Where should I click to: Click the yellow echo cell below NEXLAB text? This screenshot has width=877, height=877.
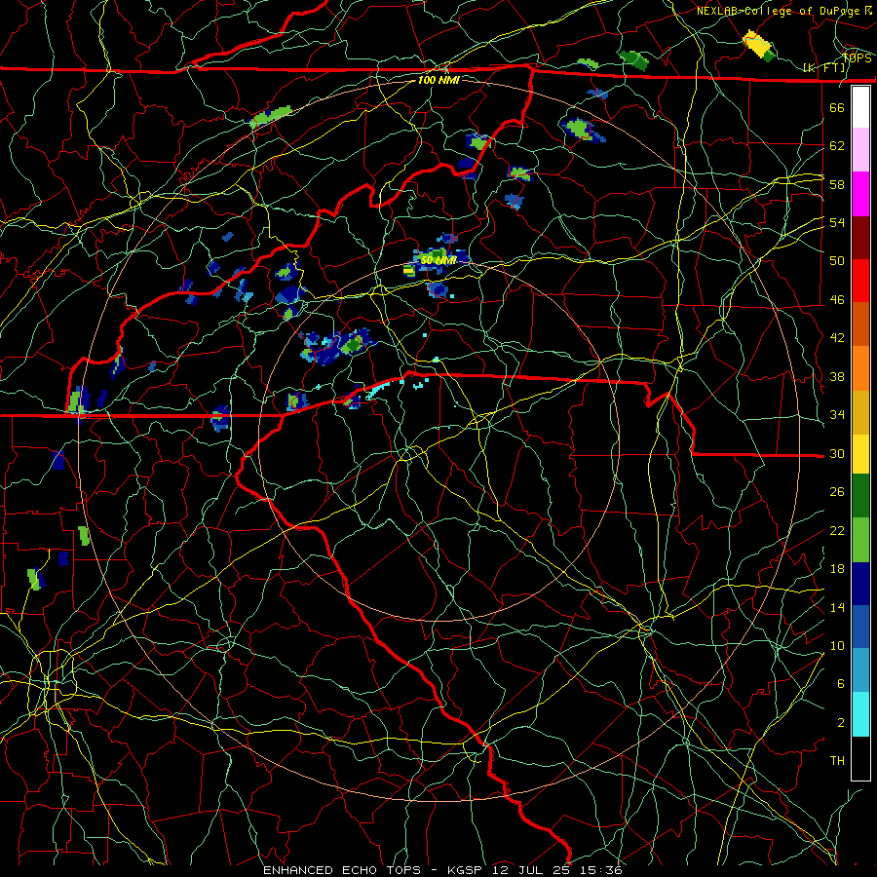[757, 44]
